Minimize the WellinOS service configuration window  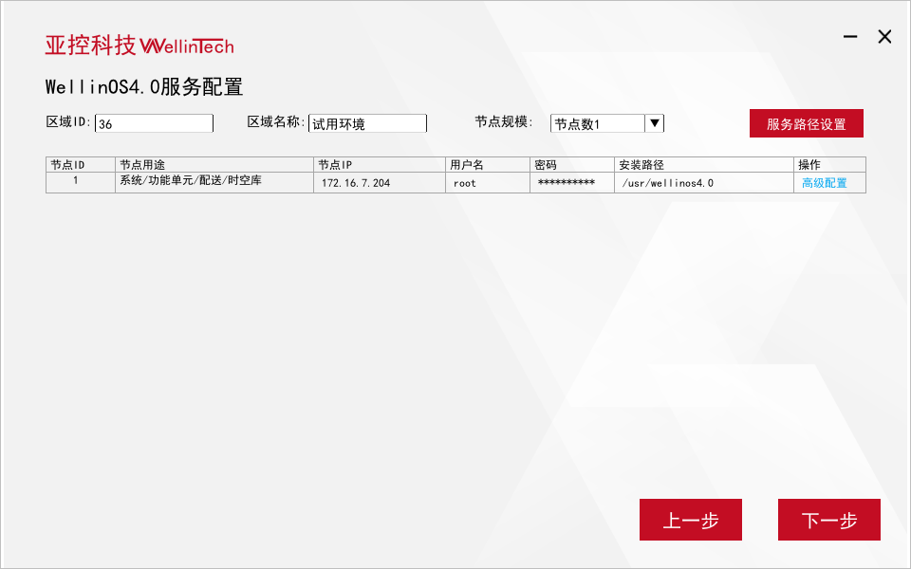[850, 37]
